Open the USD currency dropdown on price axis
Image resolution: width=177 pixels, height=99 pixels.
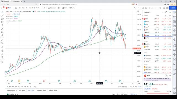click(x=139, y=11)
